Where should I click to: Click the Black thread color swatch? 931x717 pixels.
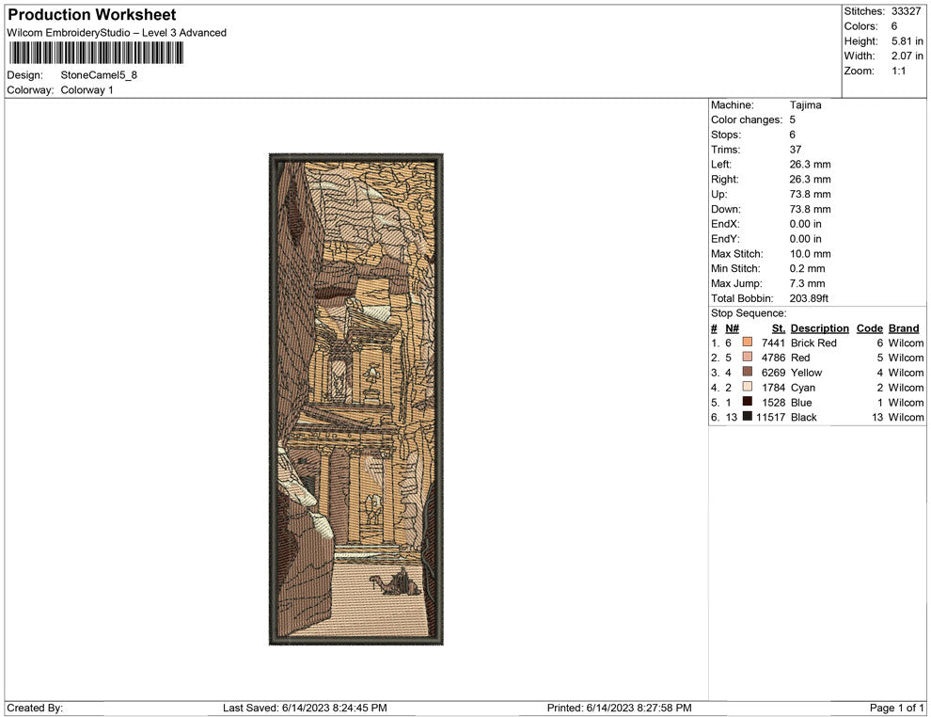coord(747,417)
